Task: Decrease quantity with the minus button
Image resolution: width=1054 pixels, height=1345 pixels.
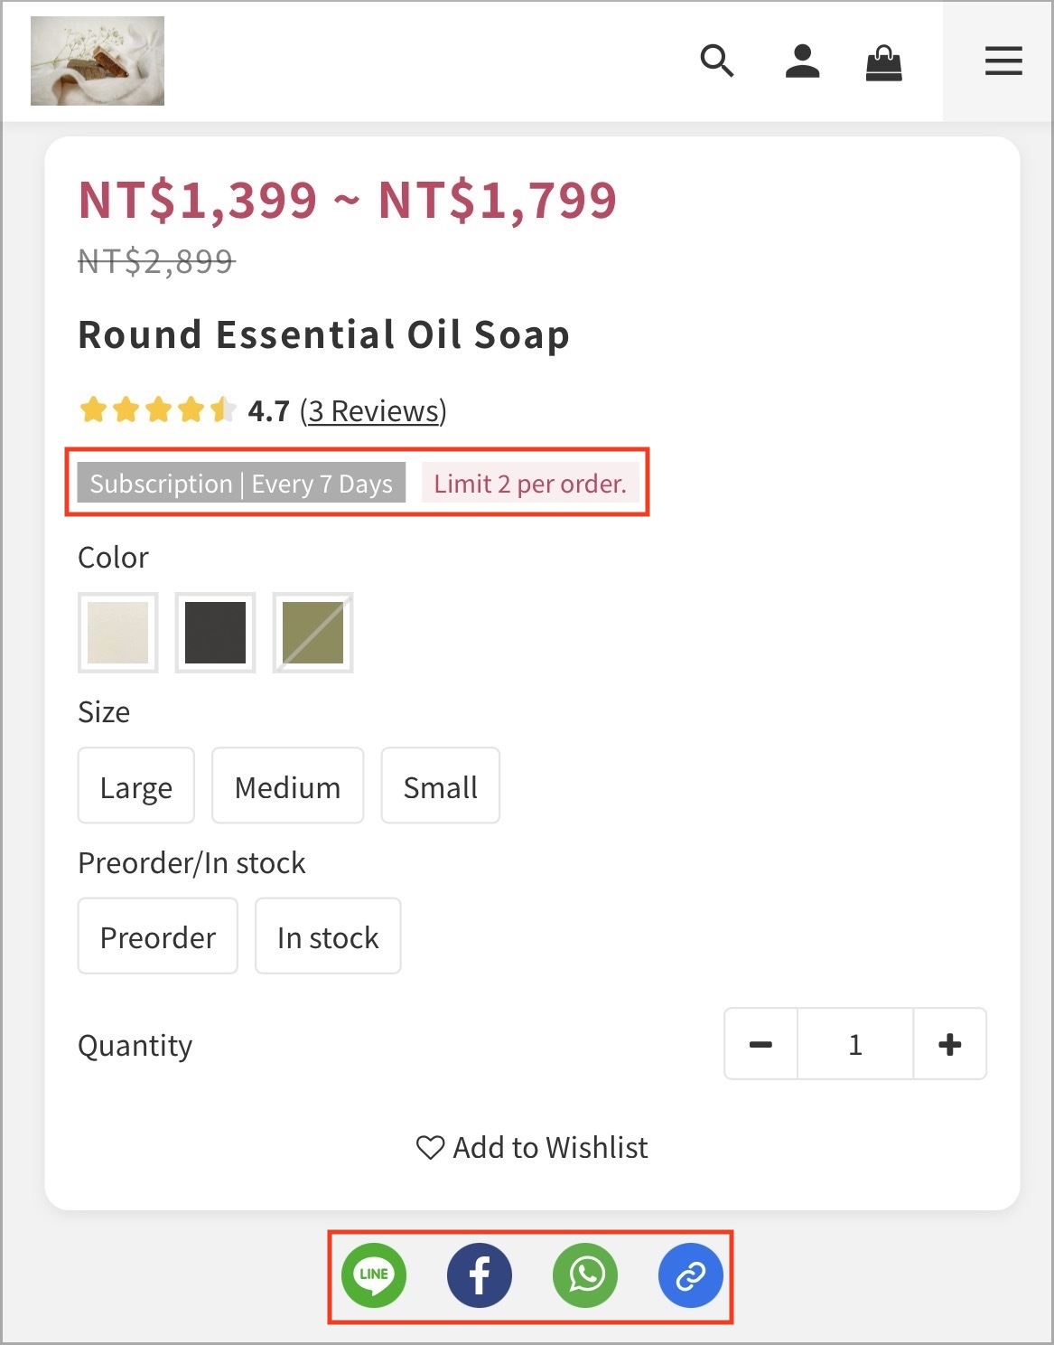Action: 760,1044
